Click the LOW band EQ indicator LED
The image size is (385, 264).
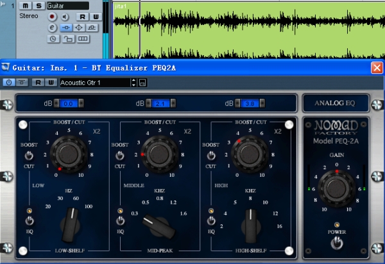point(30,211)
